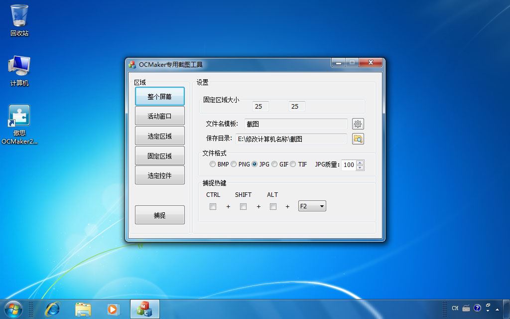Browse for save directory folder icon

point(358,139)
